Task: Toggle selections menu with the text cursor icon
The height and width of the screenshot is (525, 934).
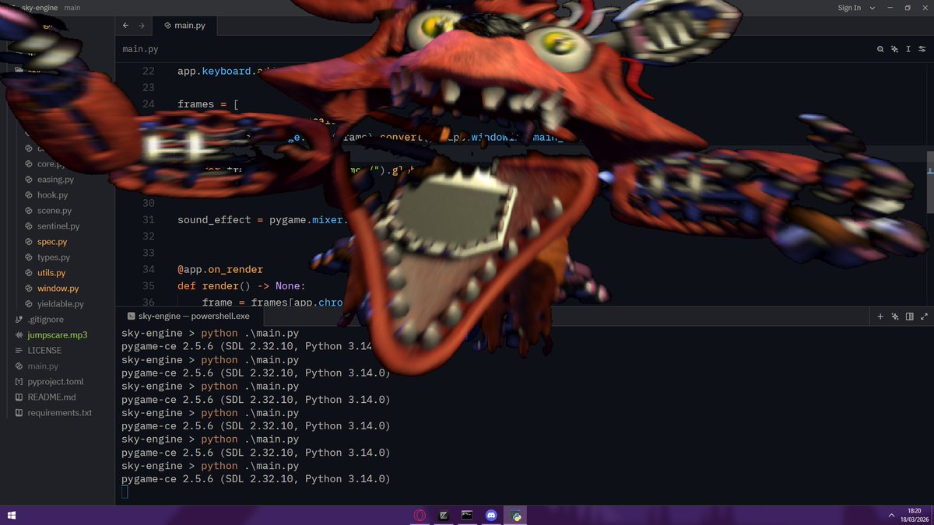Action: (x=908, y=49)
